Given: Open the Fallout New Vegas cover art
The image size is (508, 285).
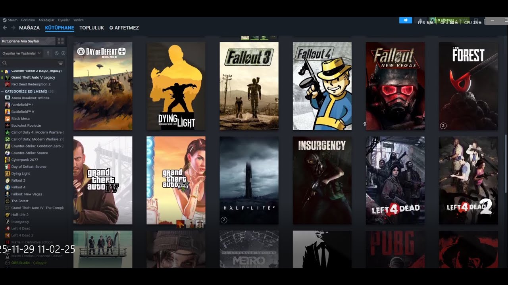Looking at the screenshot, I should pos(395,86).
